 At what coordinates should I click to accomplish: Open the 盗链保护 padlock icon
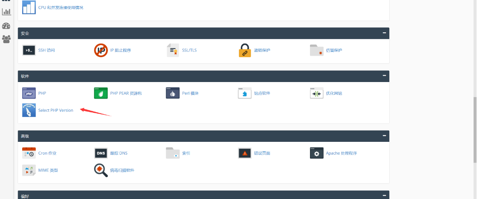click(245, 50)
